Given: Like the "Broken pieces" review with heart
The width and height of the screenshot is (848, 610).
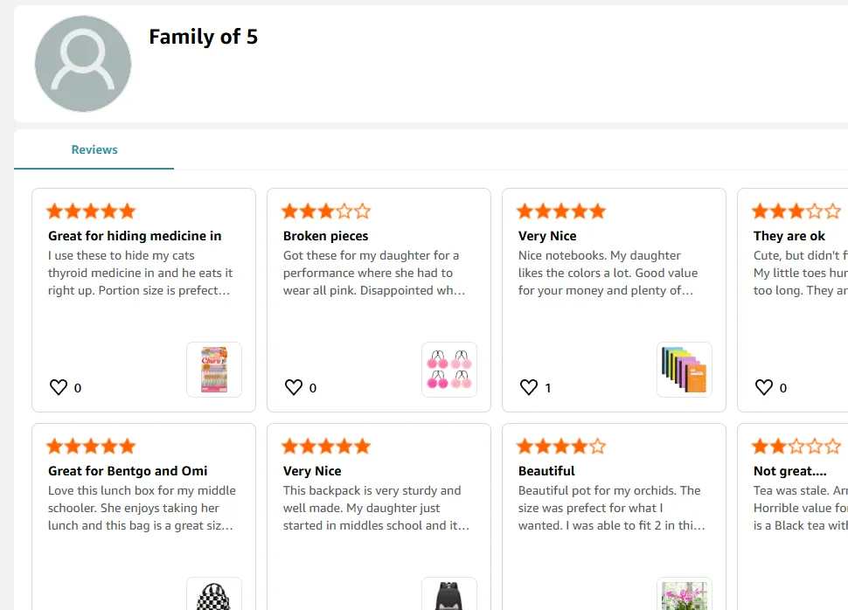Looking at the screenshot, I should [294, 387].
